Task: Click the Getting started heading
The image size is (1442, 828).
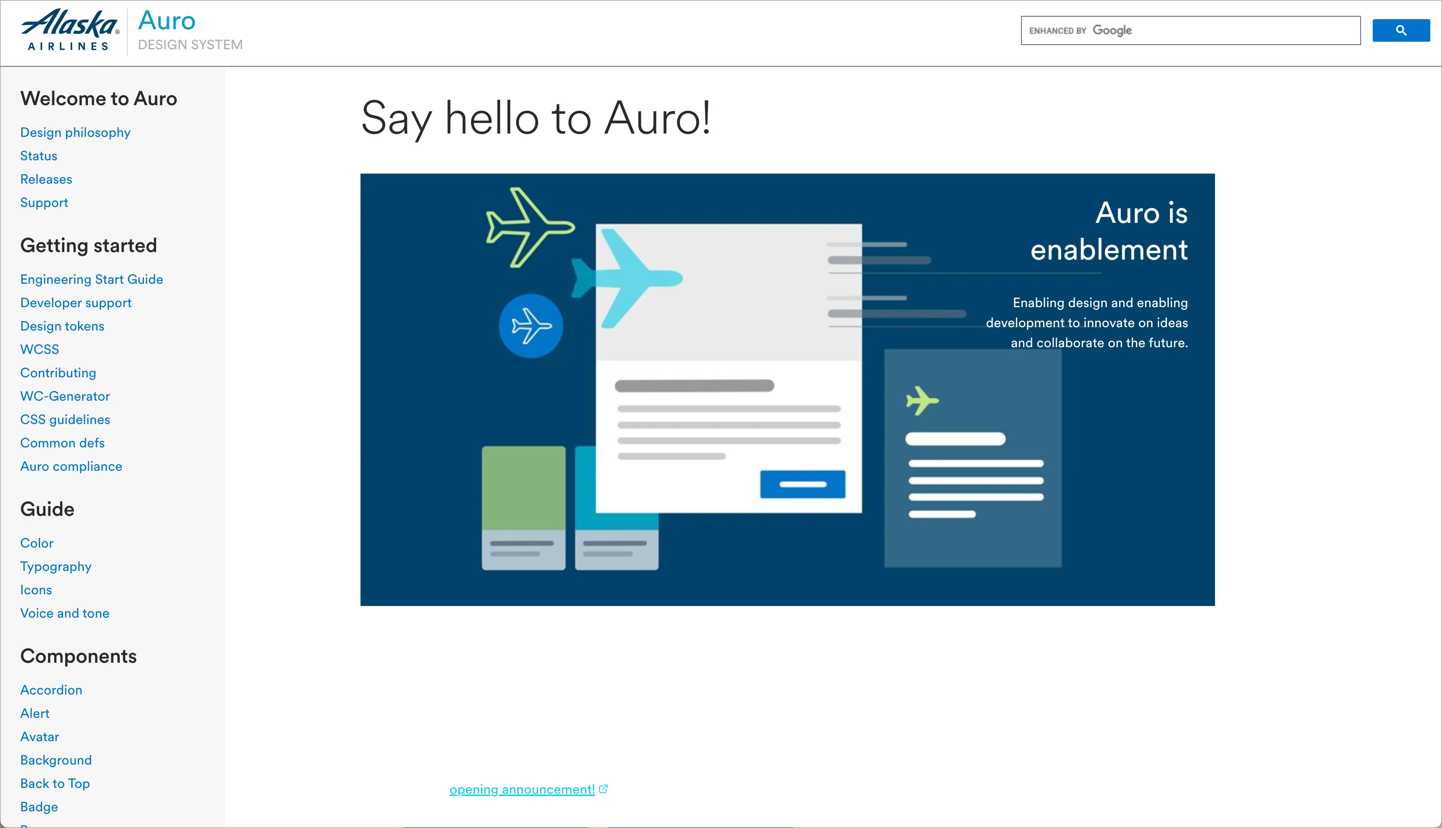Action: [x=89, y=246]
